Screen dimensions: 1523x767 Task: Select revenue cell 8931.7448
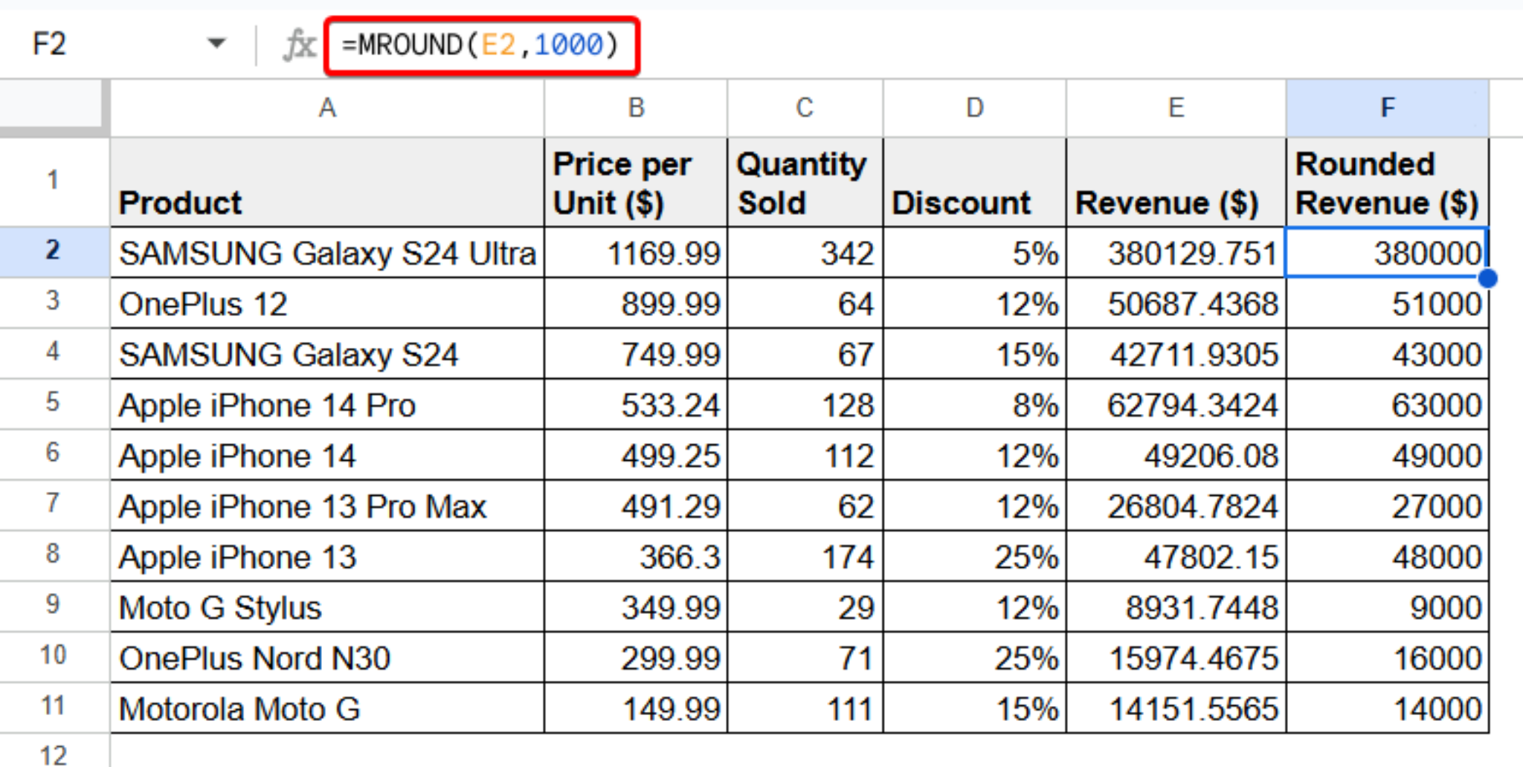(x=1176, y=606)
